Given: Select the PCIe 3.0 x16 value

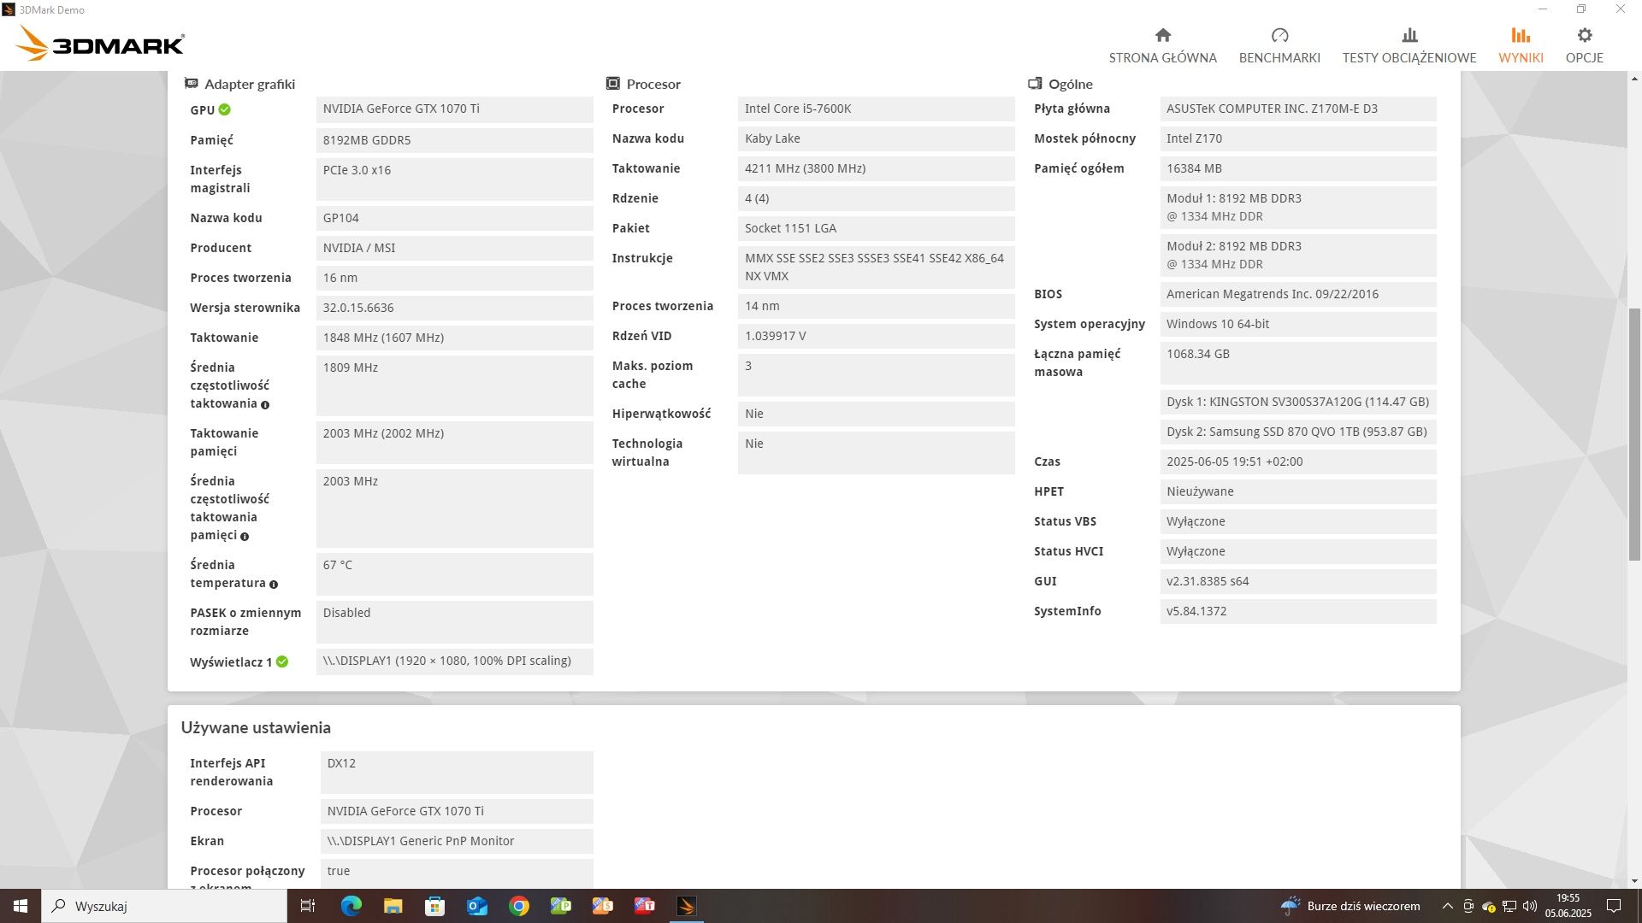Looking at the screenshot, I should coord(454,179).
